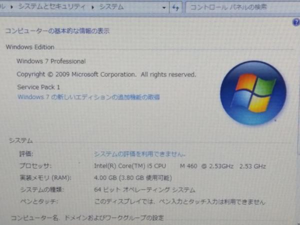Click the 実装メモリ (RAM) label
The width and height of the screenshot is (300, 225).
45,178
